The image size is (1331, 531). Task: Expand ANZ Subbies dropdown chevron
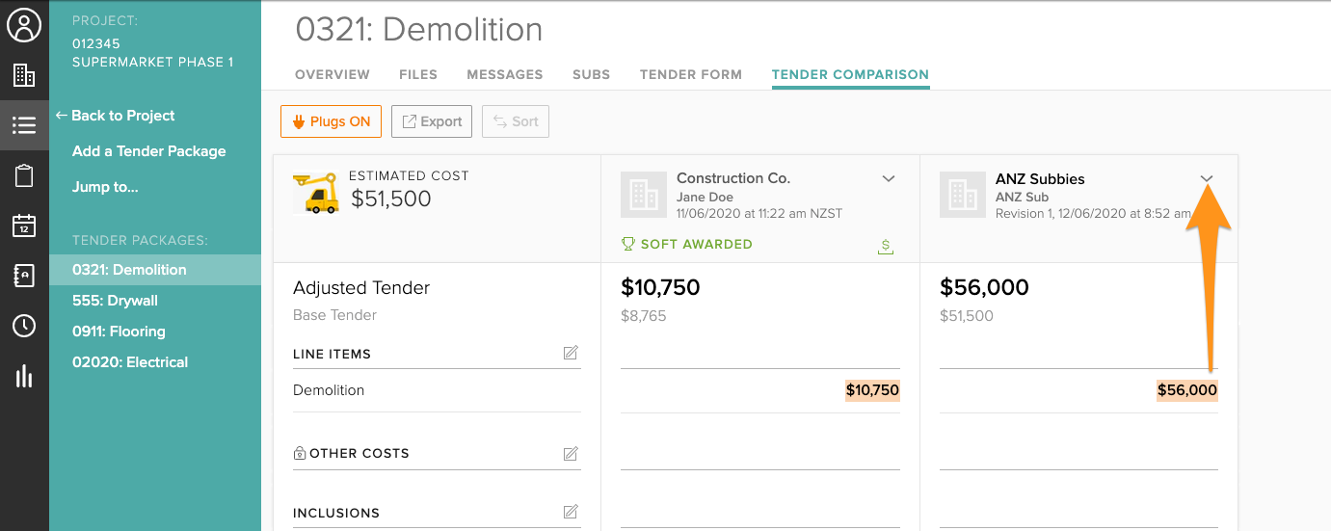point(1207,179)
